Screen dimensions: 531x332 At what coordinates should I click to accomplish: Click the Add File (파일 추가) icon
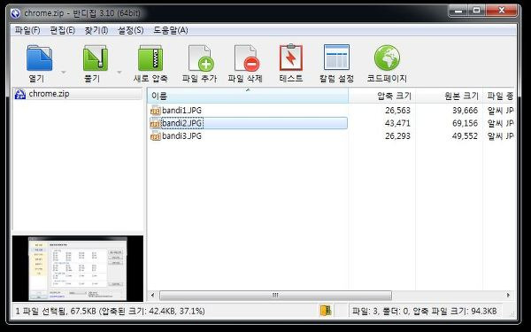point(201,58)
